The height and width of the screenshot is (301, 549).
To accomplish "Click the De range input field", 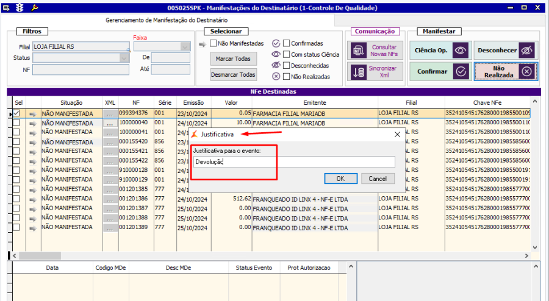I will click(x=171, y=58).
